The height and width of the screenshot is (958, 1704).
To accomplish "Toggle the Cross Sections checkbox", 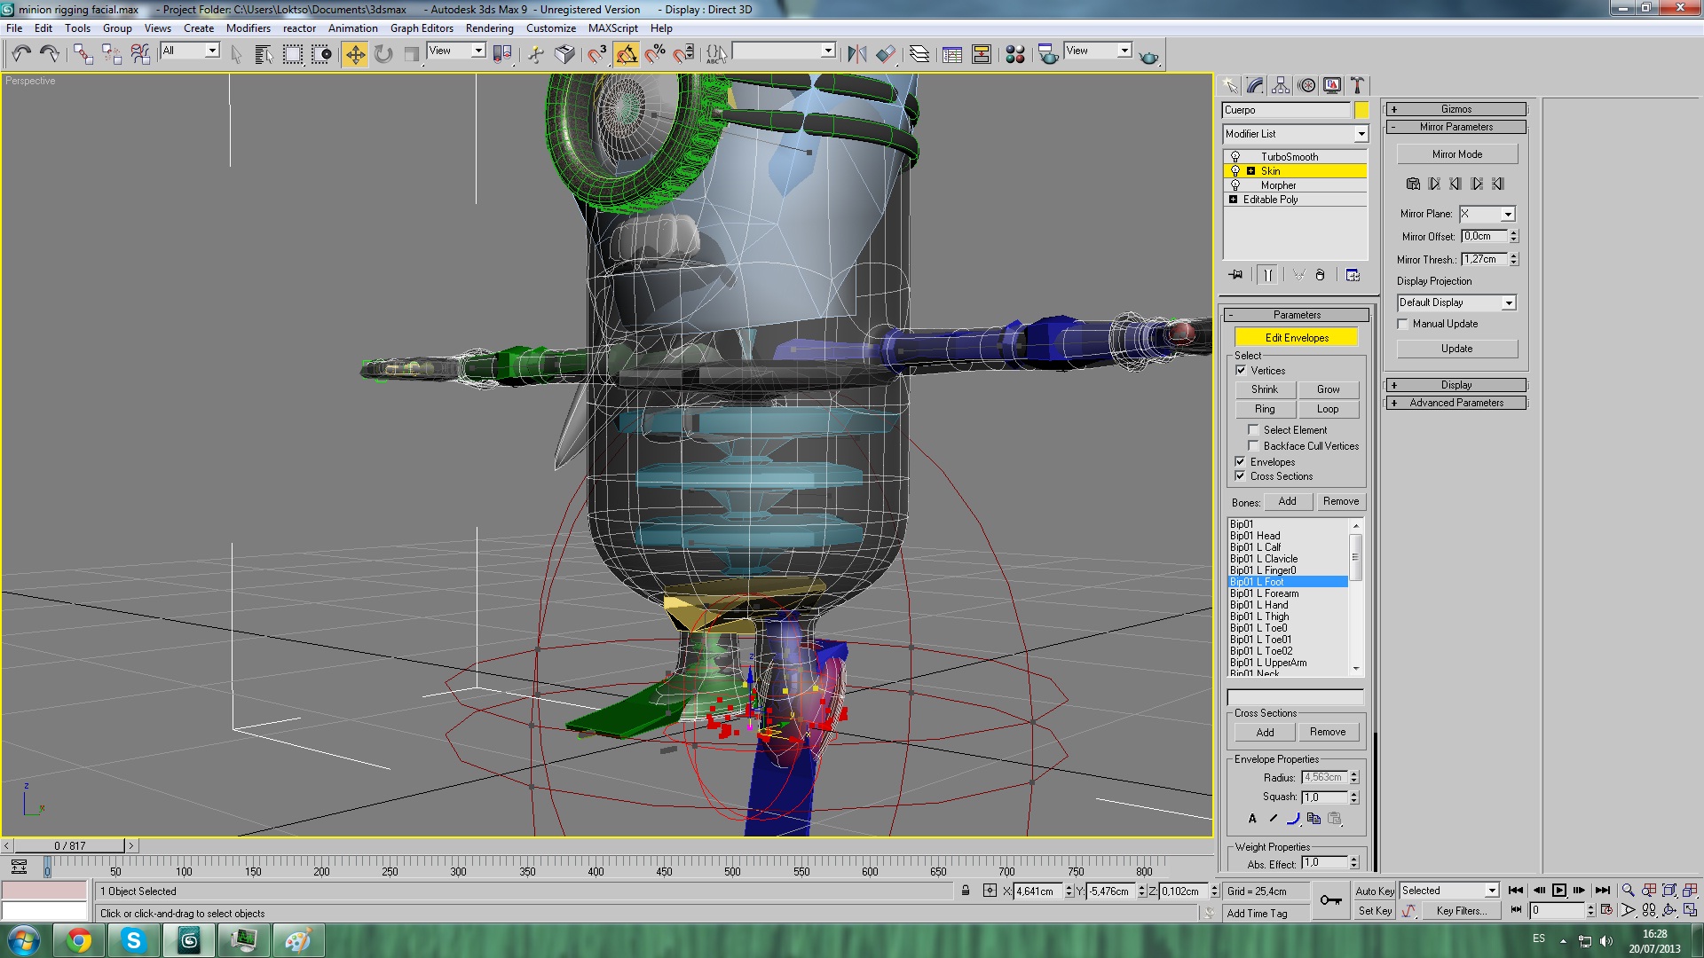I will [1240, 476].
